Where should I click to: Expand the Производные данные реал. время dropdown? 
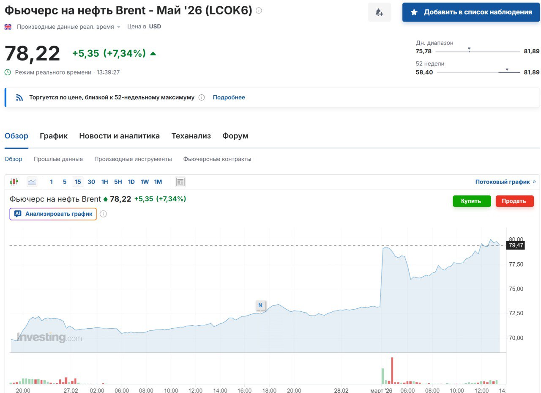(x=118, y=27)
